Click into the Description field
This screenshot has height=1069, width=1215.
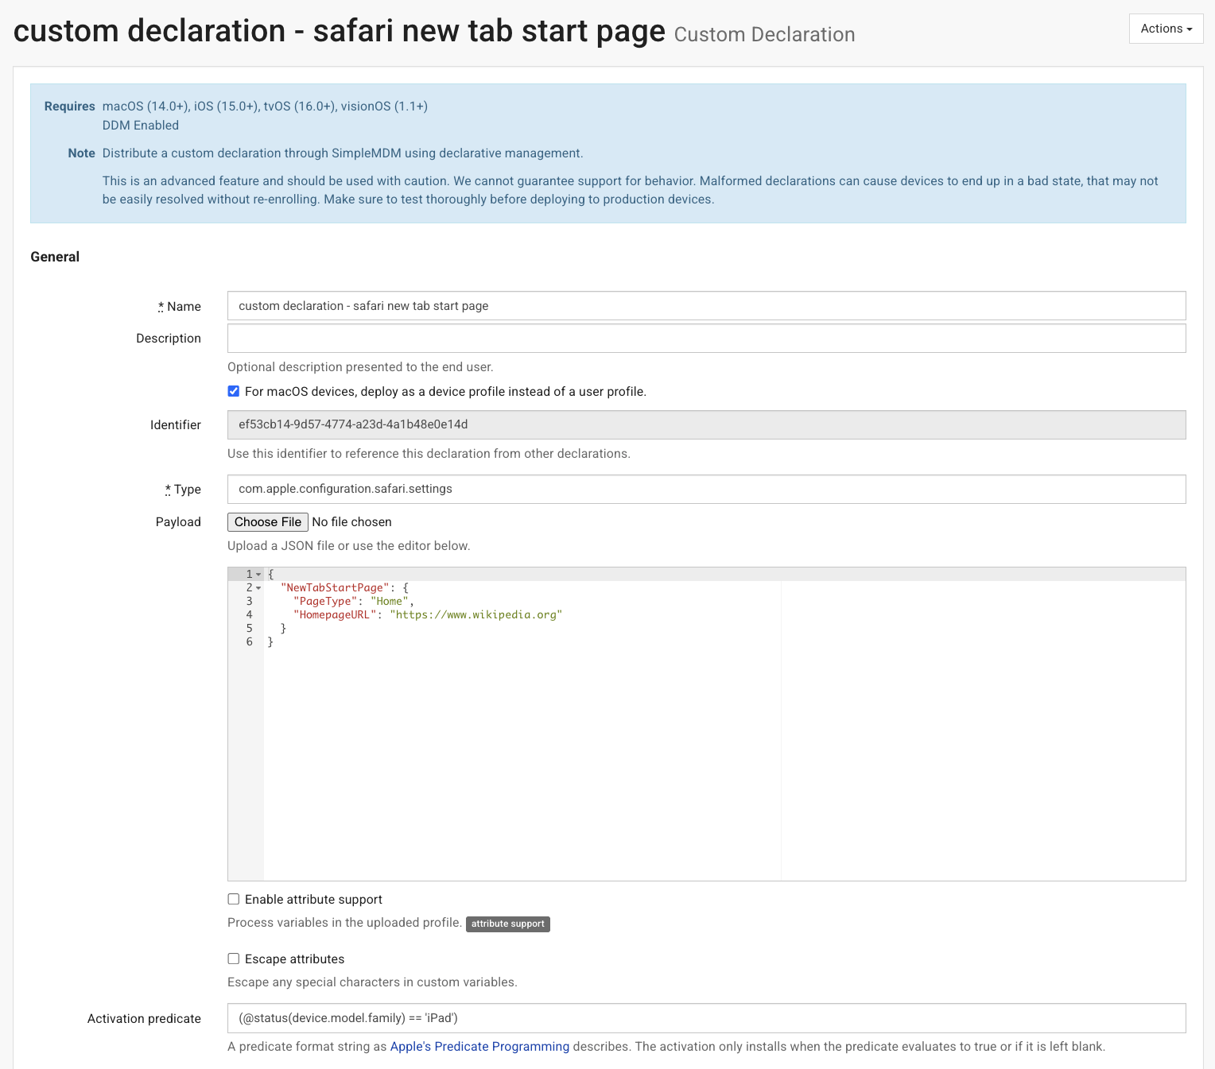pyautogui.click(x=706, y=338)
